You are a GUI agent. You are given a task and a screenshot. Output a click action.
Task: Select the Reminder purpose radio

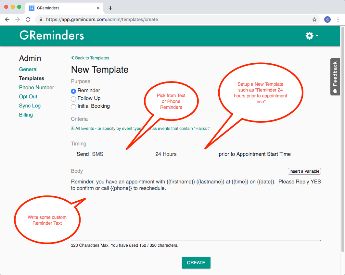point(73,91)
